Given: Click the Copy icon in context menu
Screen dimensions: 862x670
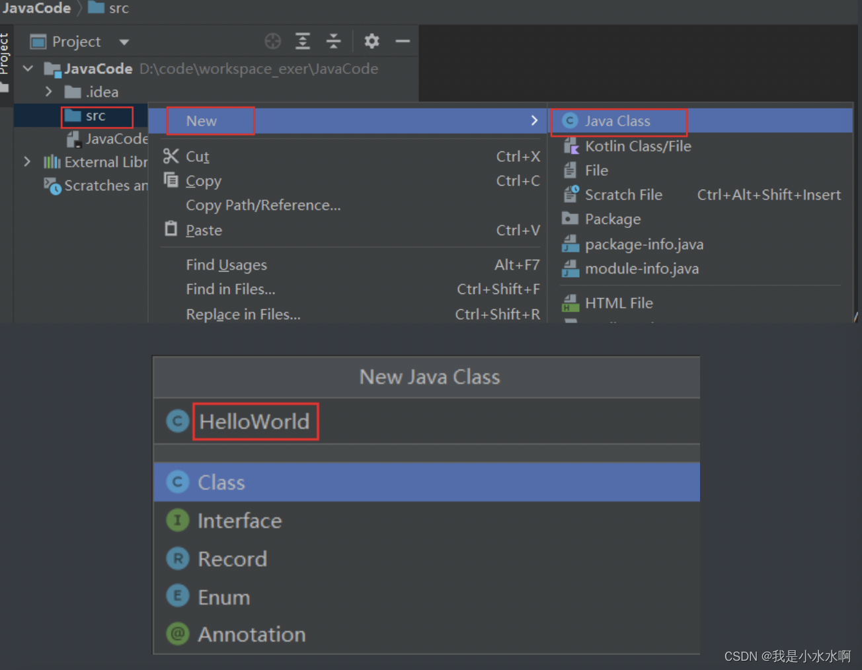Looking at the screenshot, I should 171,180.
